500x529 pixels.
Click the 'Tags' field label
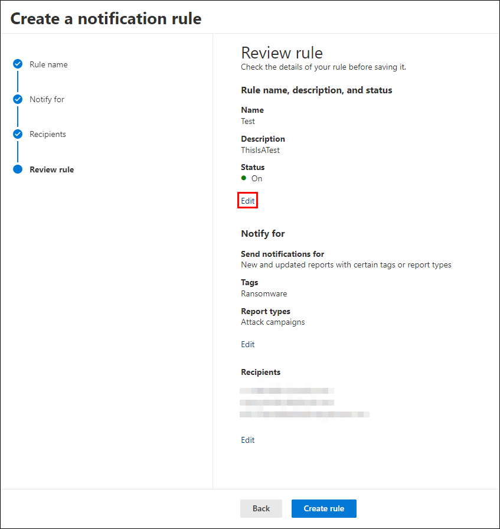(x=249, y=282)
